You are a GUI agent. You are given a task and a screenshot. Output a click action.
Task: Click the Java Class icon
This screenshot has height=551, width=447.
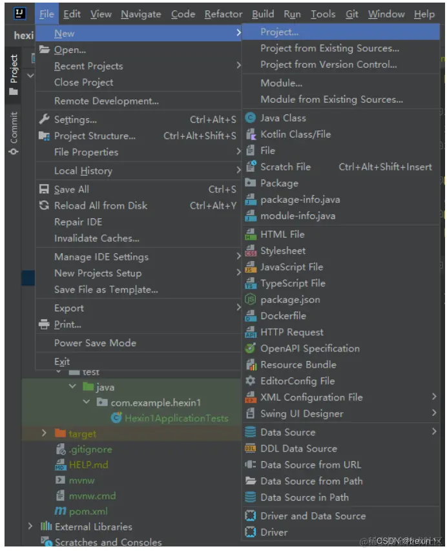pyautogui.click(x=250, y=118)
